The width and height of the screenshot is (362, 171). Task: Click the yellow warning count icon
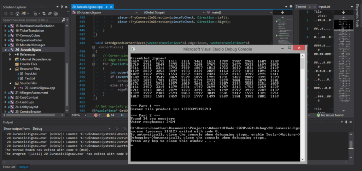(x=108, y=115)
